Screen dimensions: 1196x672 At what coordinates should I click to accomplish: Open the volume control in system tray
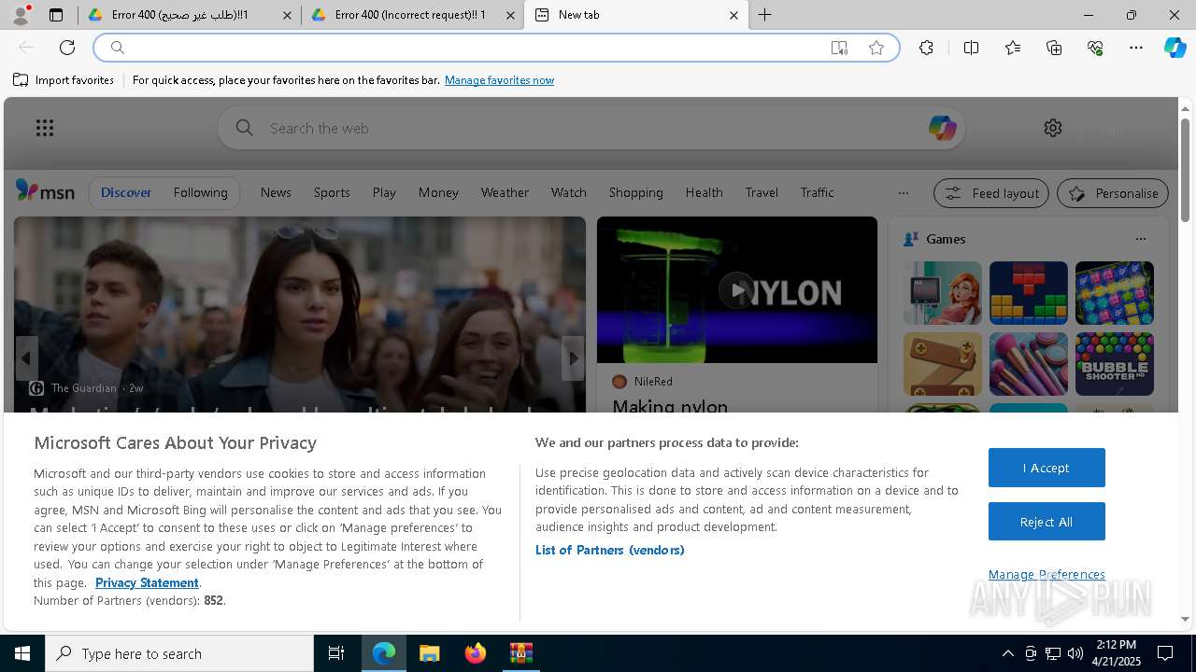point(1075,653)
